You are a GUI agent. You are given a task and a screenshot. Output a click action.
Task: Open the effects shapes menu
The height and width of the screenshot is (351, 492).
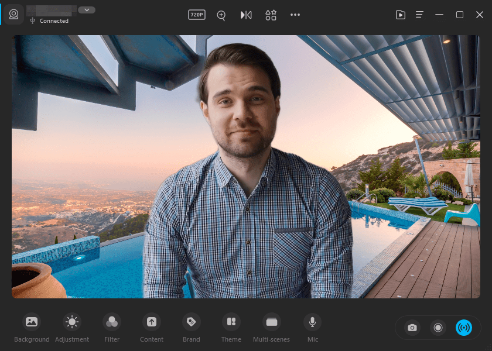tap(271, 15)
